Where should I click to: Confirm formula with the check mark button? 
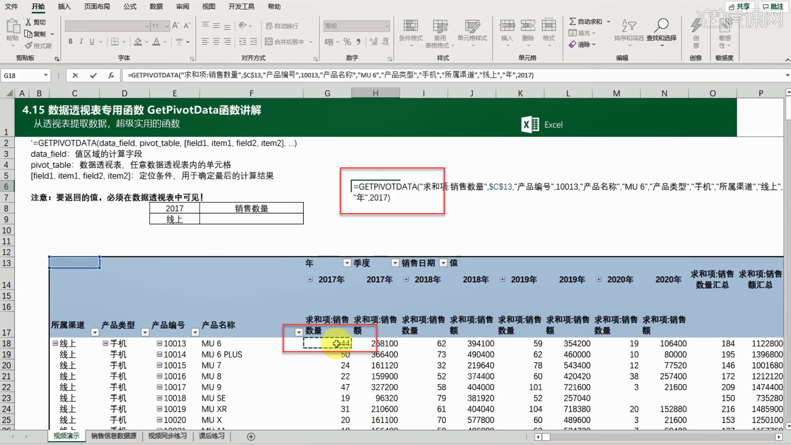(x=94, y=75)
